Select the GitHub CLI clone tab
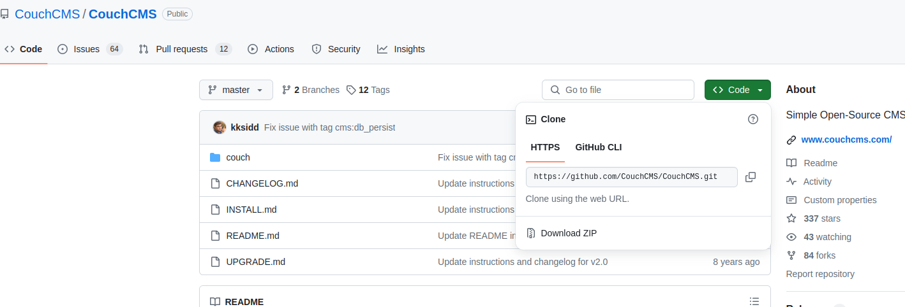 coord(599,147)
